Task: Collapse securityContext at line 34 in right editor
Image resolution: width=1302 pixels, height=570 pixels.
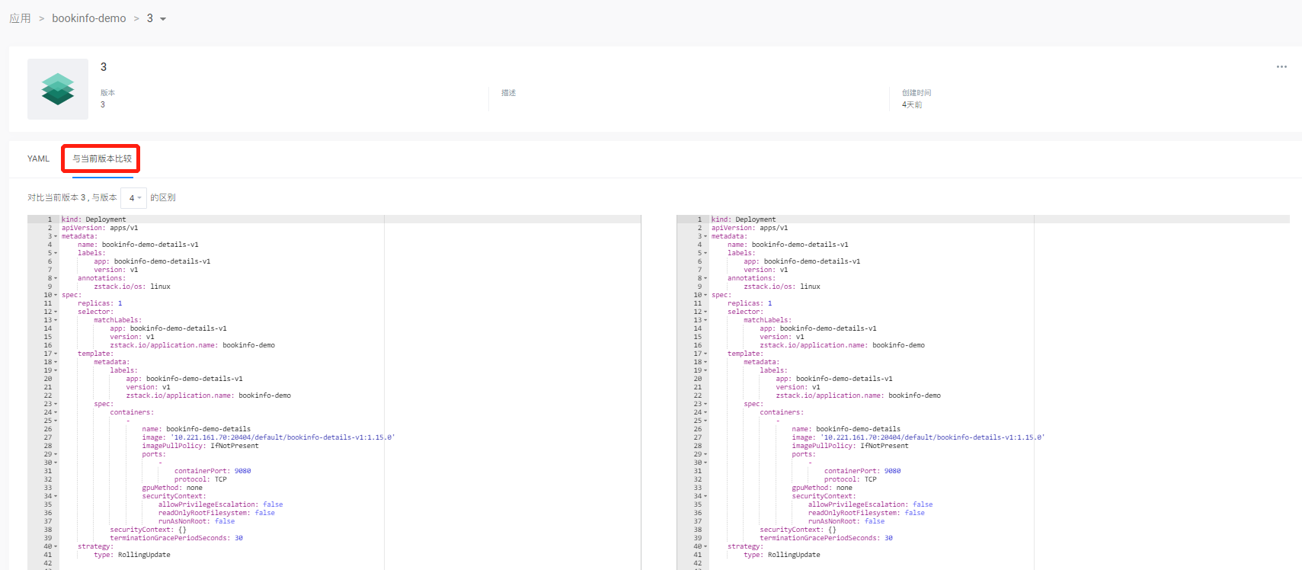Action: click(705, 497)
